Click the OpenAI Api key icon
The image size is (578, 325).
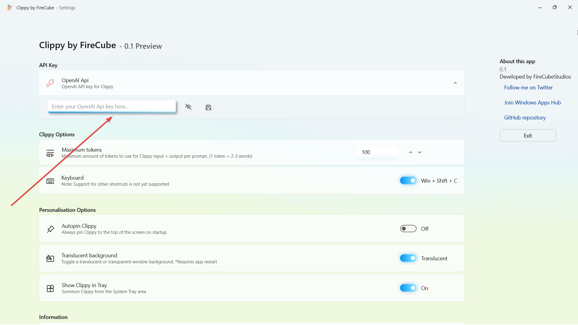[x=50, y=83]
